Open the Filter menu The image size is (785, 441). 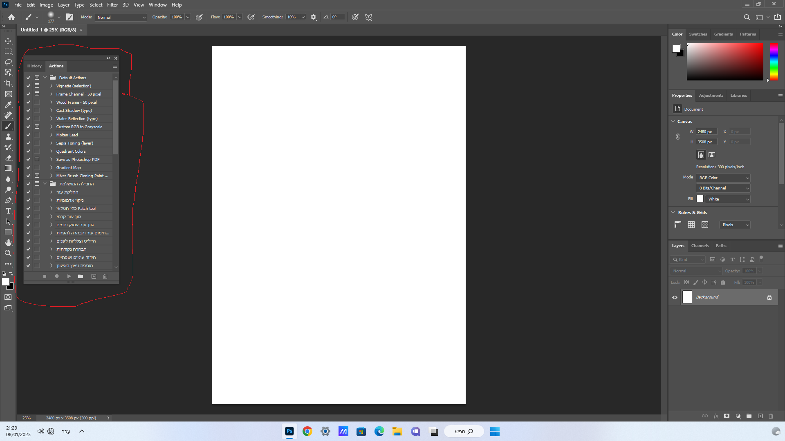pyautogui.click(x=112, y=5)
